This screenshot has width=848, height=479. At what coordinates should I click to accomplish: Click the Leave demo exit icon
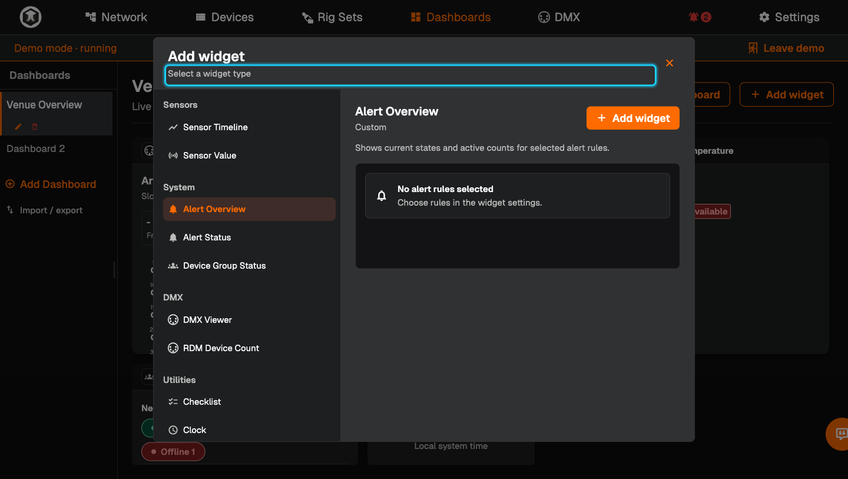pyautogui.click(x=753, y=48)
